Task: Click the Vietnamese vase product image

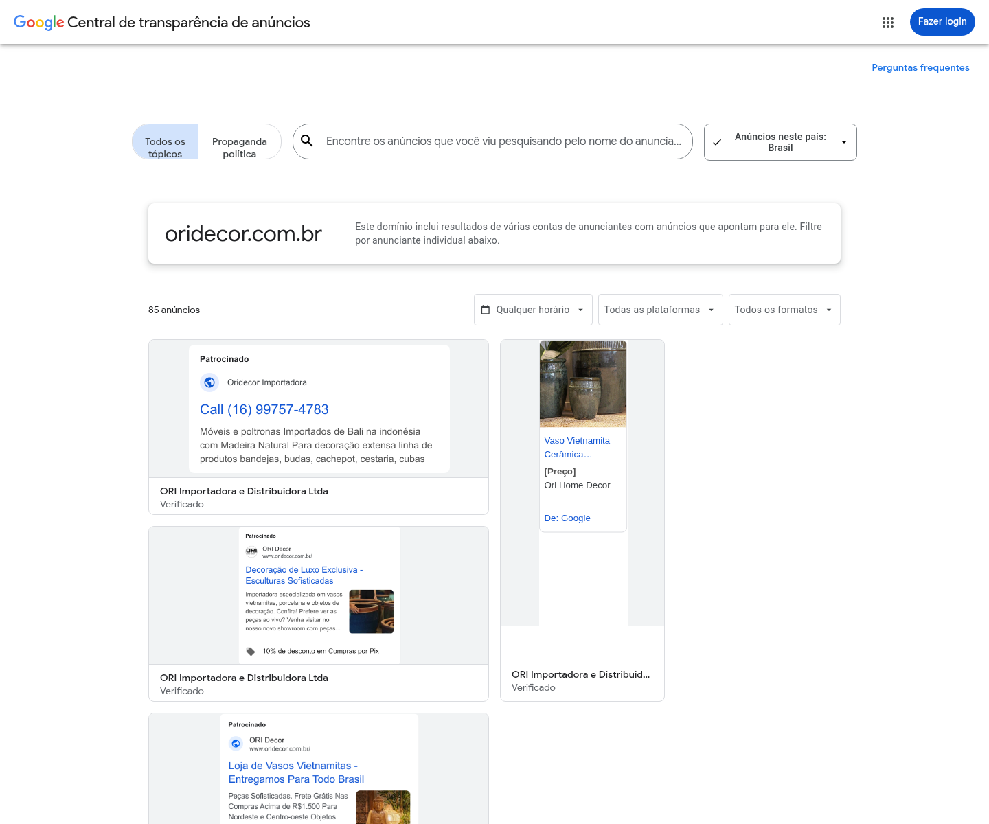Action: pos(583,384)
